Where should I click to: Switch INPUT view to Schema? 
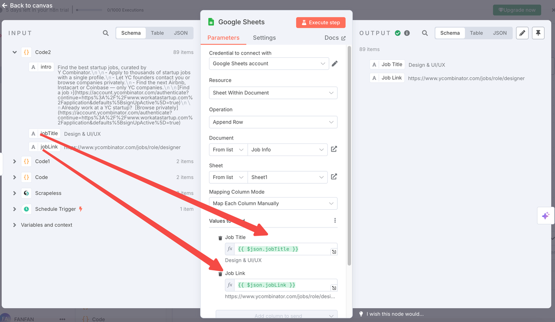click(131, 33)
